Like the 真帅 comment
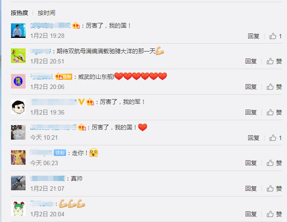Viewport: 287px width, 222px height. tap(274, 188)
